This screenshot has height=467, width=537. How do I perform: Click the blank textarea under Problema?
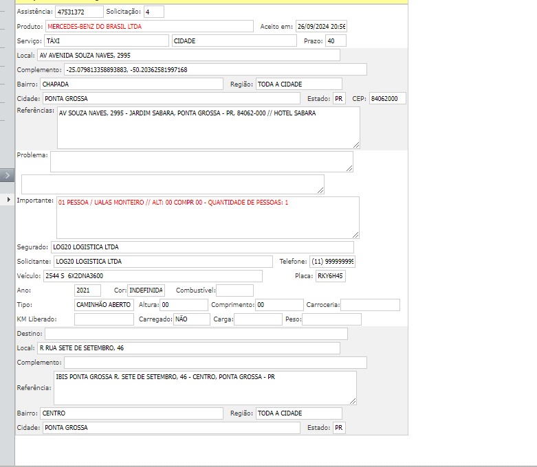tap(173, 185)
